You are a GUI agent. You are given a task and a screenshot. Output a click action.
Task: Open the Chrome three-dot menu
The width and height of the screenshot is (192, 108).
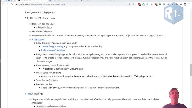(x=189, y=4)
